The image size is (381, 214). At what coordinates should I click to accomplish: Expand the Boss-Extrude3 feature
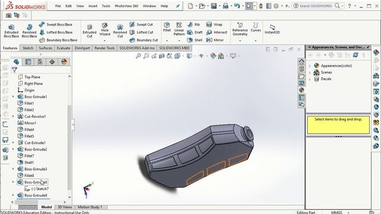coord(13,169)
